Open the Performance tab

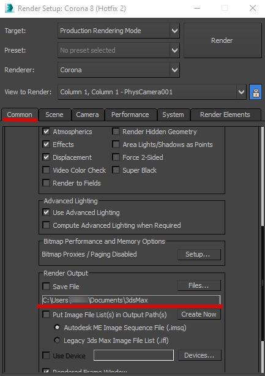[x=130, y=115]
